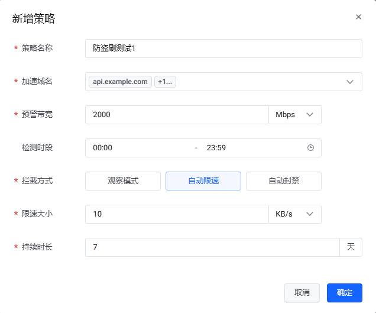This screenshot has width=376, height=313.
Task: Click the 00:00 start time field
Action: coord(139,148)
